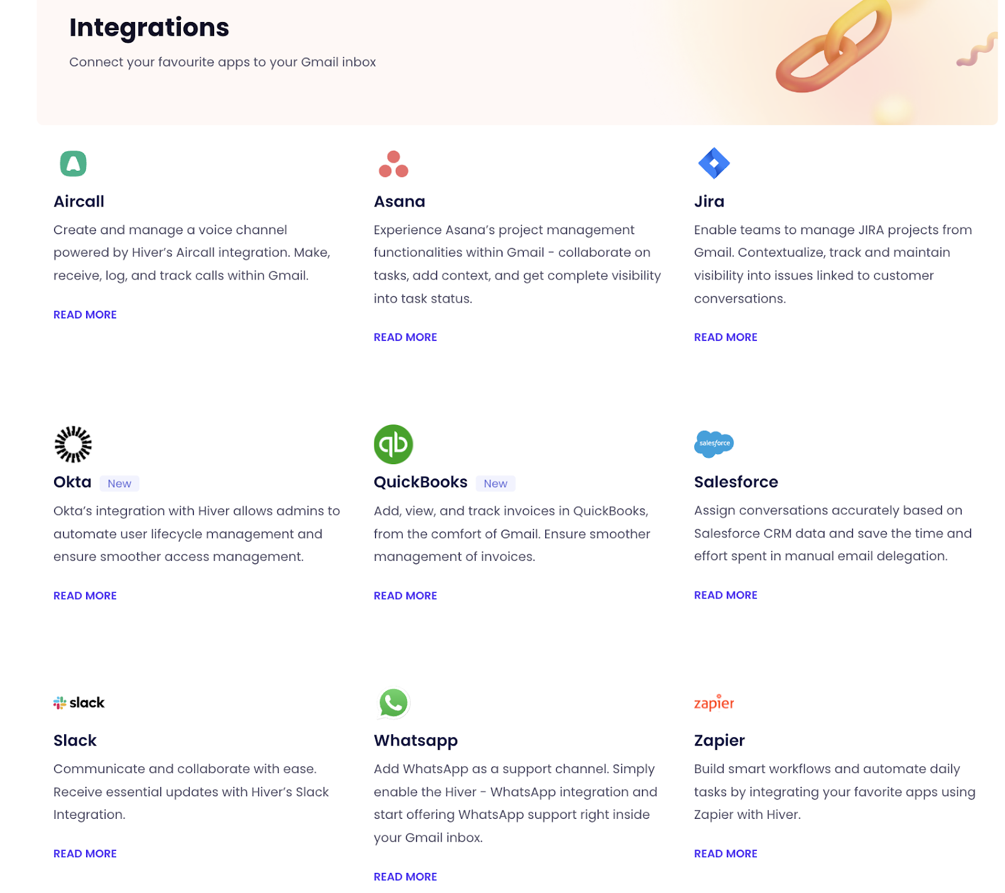Screen dimensions: 1005x893
Task: Open Read More for Okta integration
Action: pyautogui.click(x=85, y=595)
